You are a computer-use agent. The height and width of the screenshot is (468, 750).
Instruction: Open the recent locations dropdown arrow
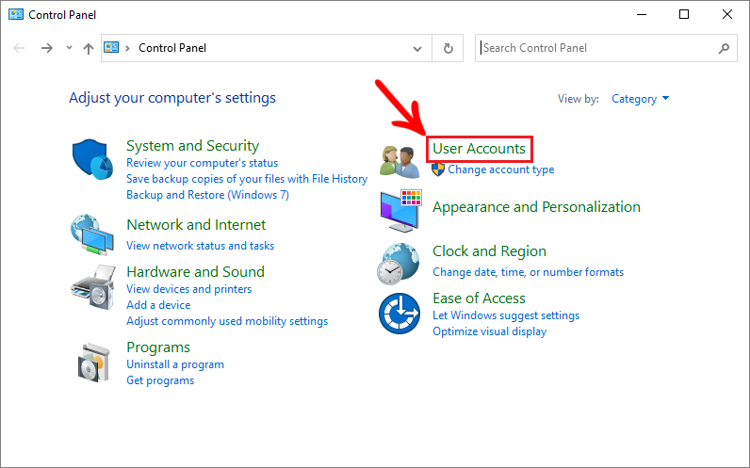(70, 47)
